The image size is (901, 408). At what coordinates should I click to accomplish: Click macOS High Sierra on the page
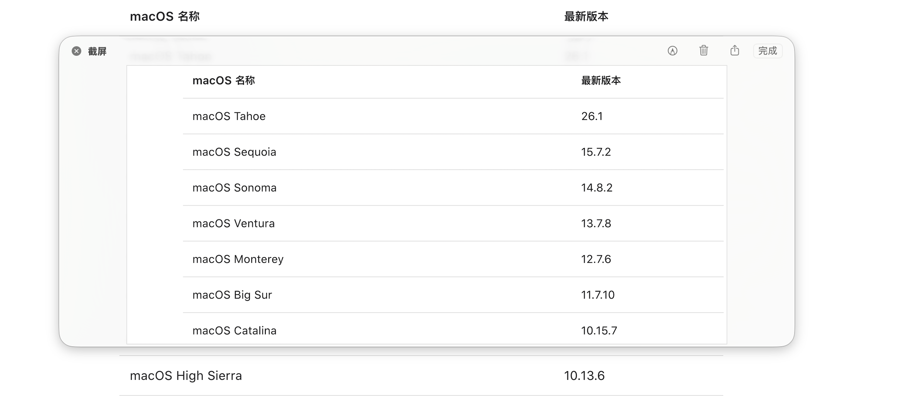(x=186, y=375)
